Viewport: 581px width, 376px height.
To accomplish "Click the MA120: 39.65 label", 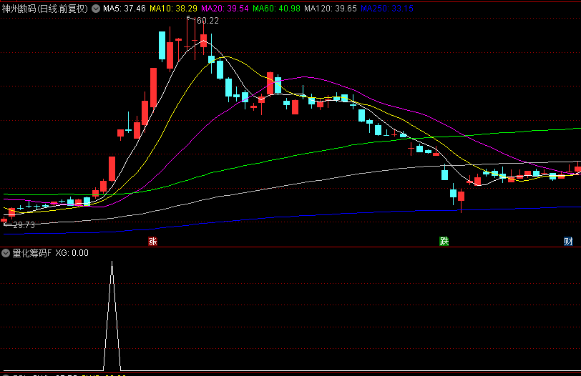I will (331, 9).
